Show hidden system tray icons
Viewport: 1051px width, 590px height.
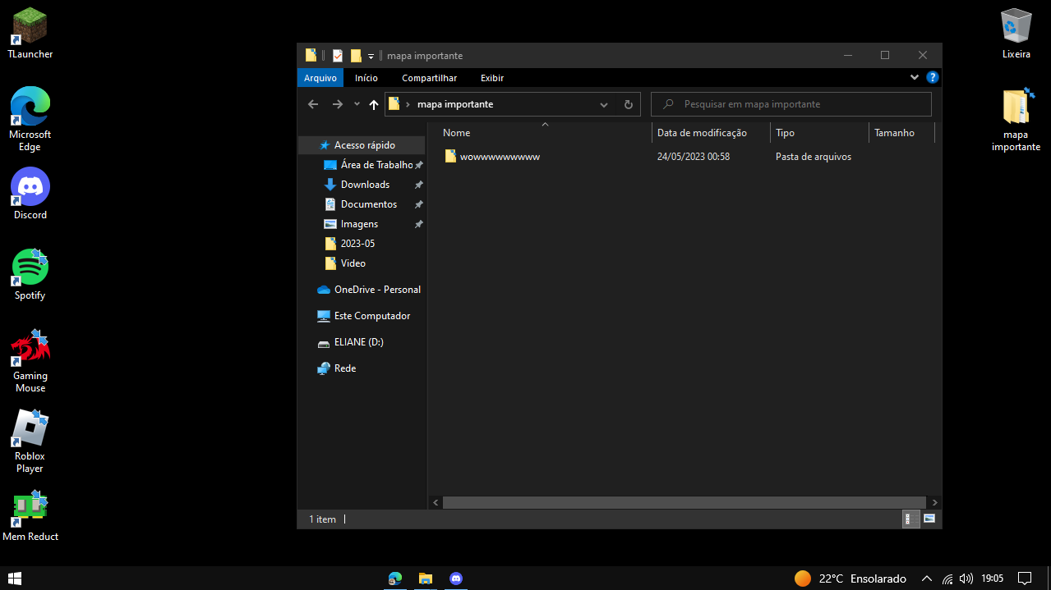click(x=927, y=579)
